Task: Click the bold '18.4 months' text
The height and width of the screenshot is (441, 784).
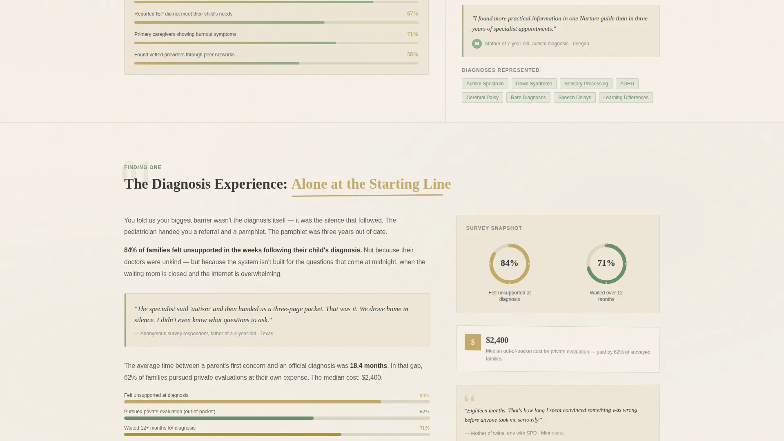Action: tap(368, 366)
